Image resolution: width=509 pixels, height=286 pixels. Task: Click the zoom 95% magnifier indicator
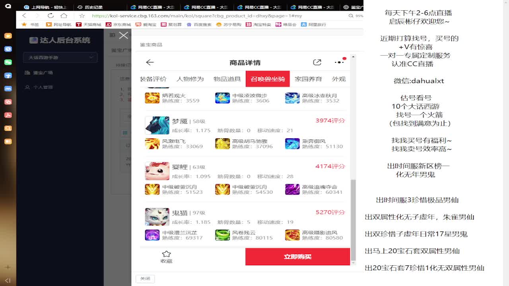356,16
